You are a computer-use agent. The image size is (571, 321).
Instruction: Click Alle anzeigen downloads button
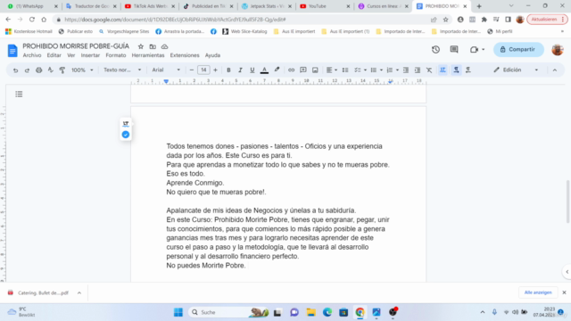point(538,292)
